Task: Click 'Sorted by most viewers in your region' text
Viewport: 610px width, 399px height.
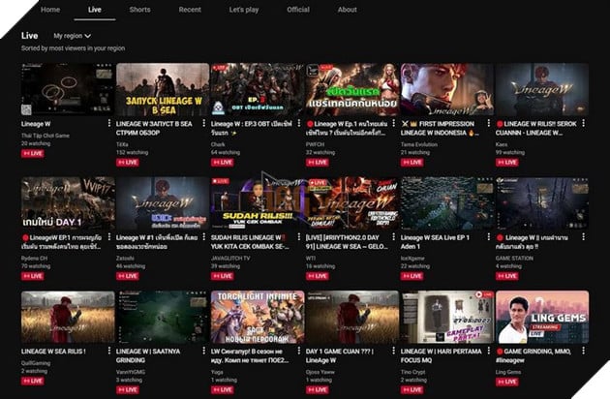Action: tap(74, 48)
